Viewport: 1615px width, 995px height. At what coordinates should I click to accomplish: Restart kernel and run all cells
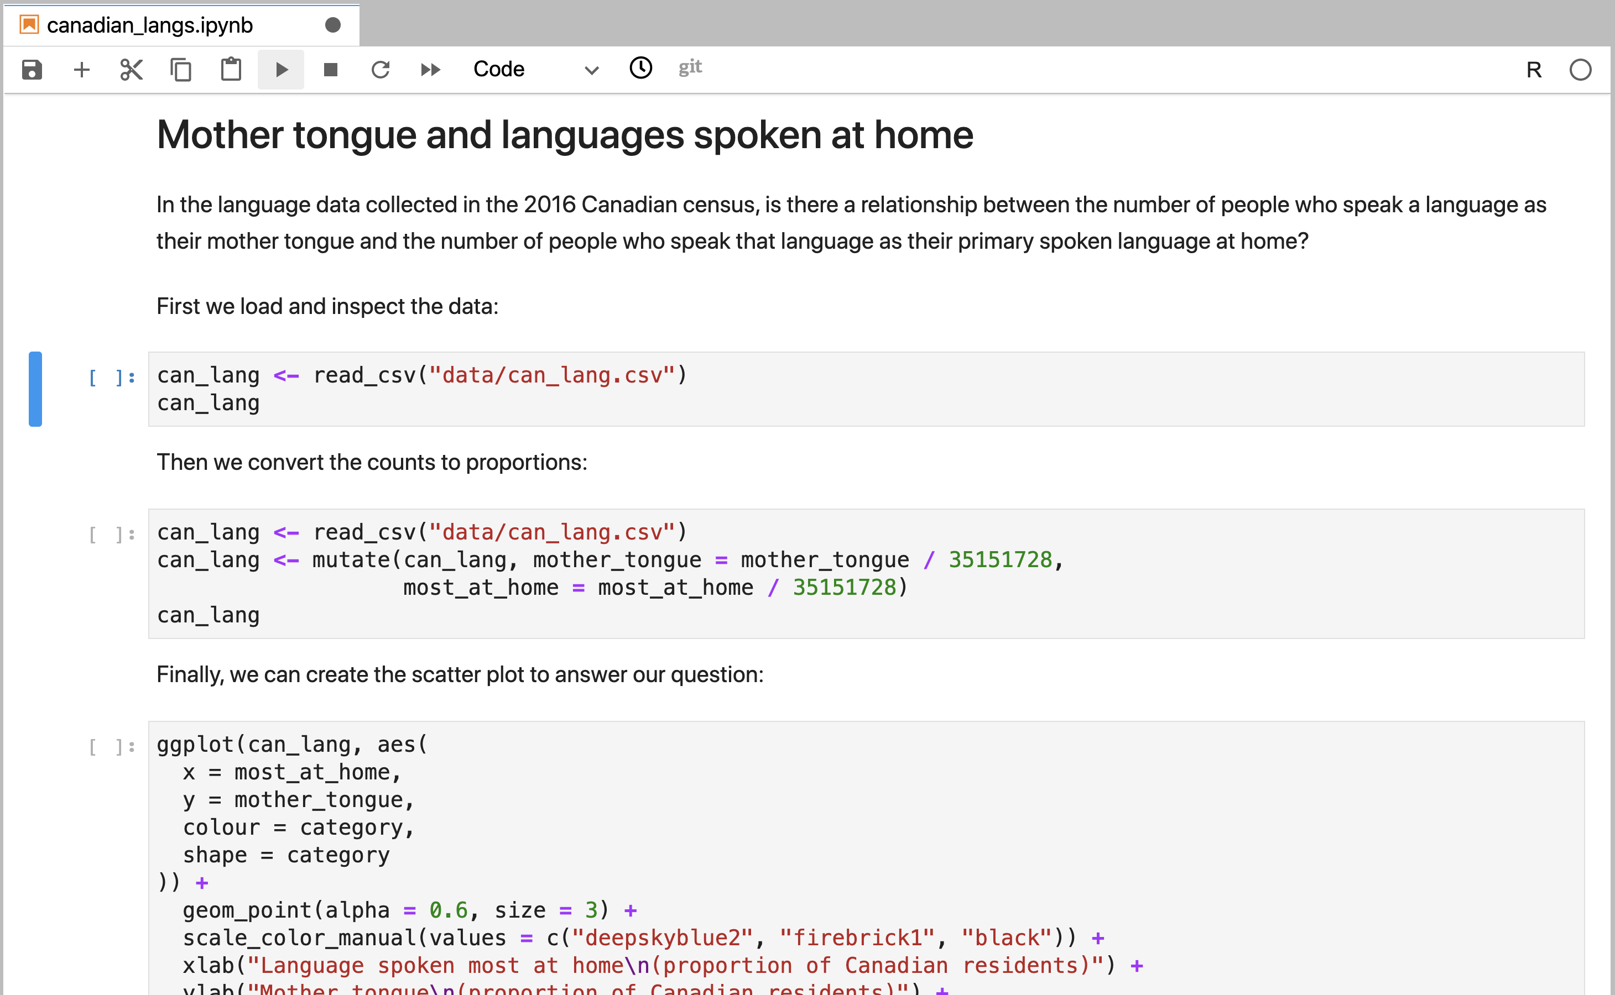pos(431,69)
